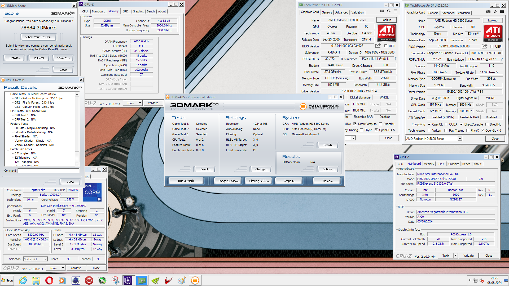
Task: Toggle OpenCL checkbox in right GPU-Z
Action: pyautogui.click(x=429, y=124)
